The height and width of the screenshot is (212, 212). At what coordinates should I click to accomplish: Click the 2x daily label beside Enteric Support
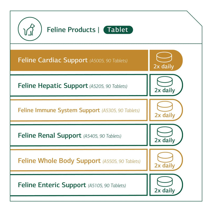(165, 191)
